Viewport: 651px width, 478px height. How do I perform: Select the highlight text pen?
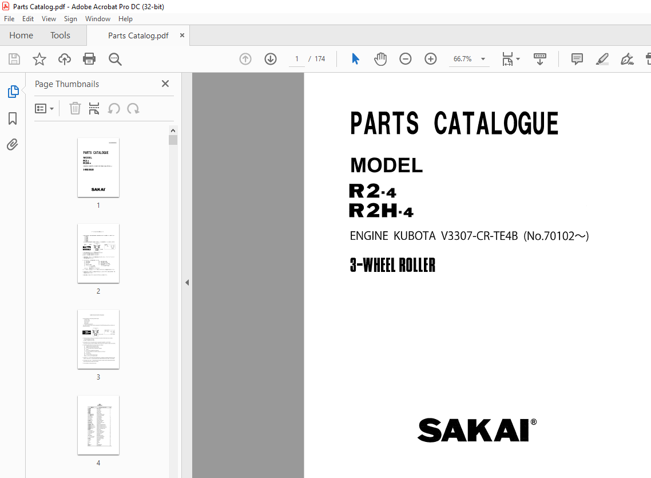tap(602, 59)
